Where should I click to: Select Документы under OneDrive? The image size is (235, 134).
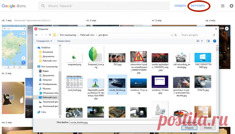(x=47, y=57)
